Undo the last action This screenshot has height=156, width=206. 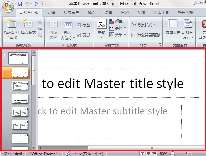(27, 4)
